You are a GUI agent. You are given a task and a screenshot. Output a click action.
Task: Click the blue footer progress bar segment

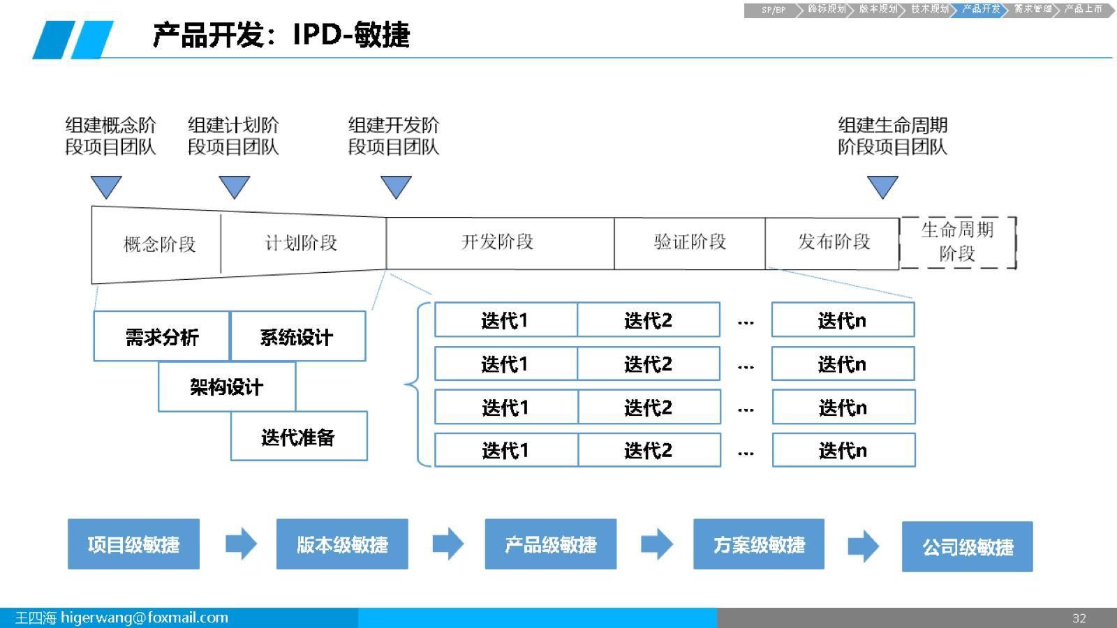(538, 617)
